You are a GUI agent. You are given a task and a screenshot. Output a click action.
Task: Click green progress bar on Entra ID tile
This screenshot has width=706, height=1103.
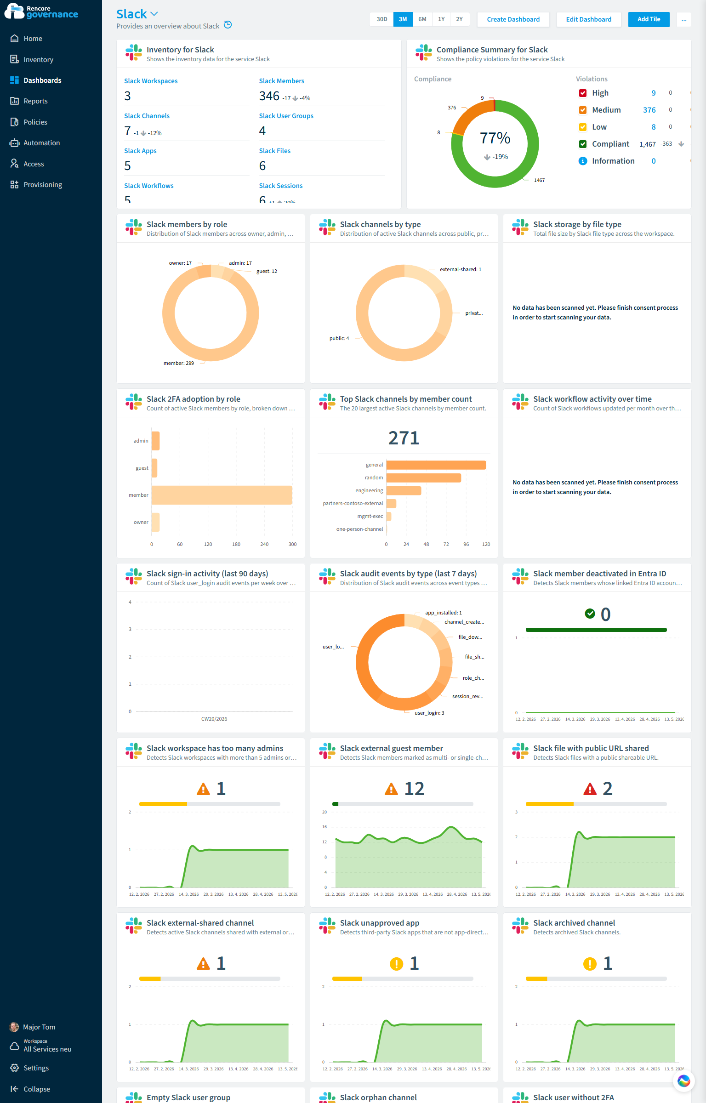596,630
